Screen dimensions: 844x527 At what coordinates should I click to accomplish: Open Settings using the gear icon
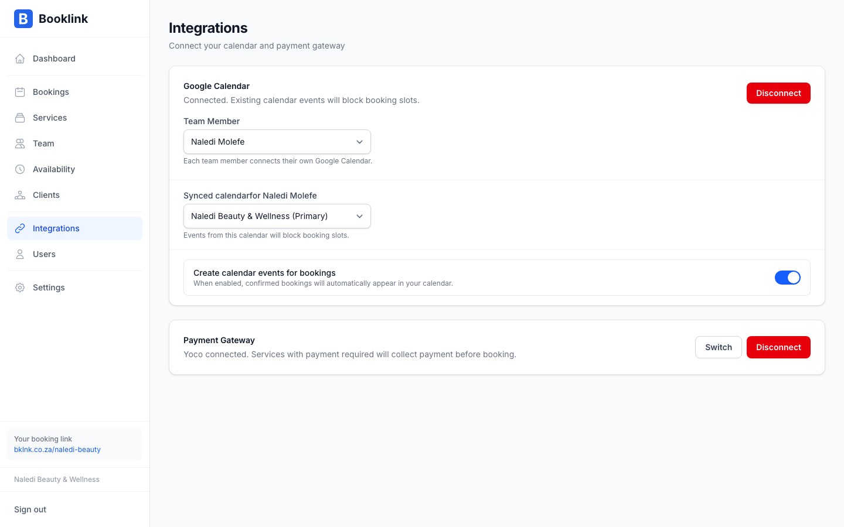(20, 288)
